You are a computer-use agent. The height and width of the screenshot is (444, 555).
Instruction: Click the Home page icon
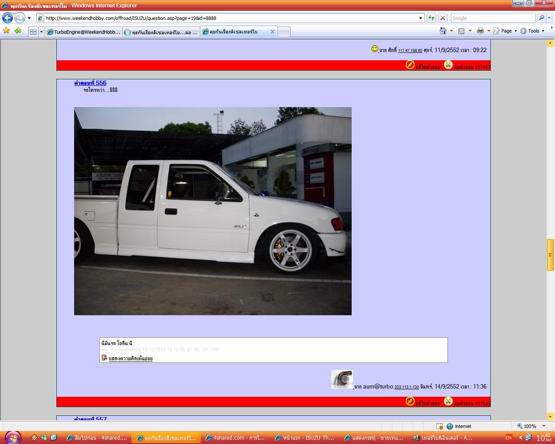443,31
